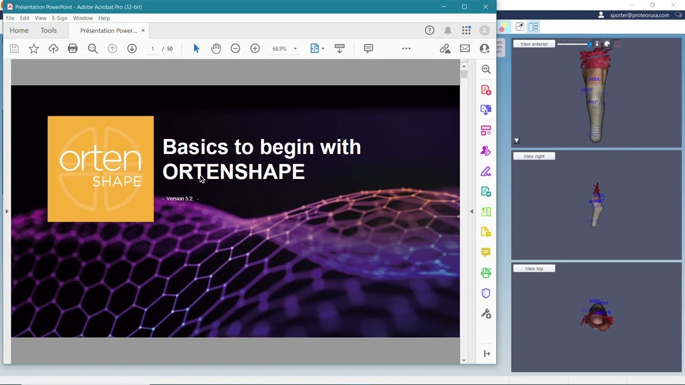The image size is (685, 385).
Task: Toggle the layout panels icon in OrtenShape
Action: click(x=533, y=27)
